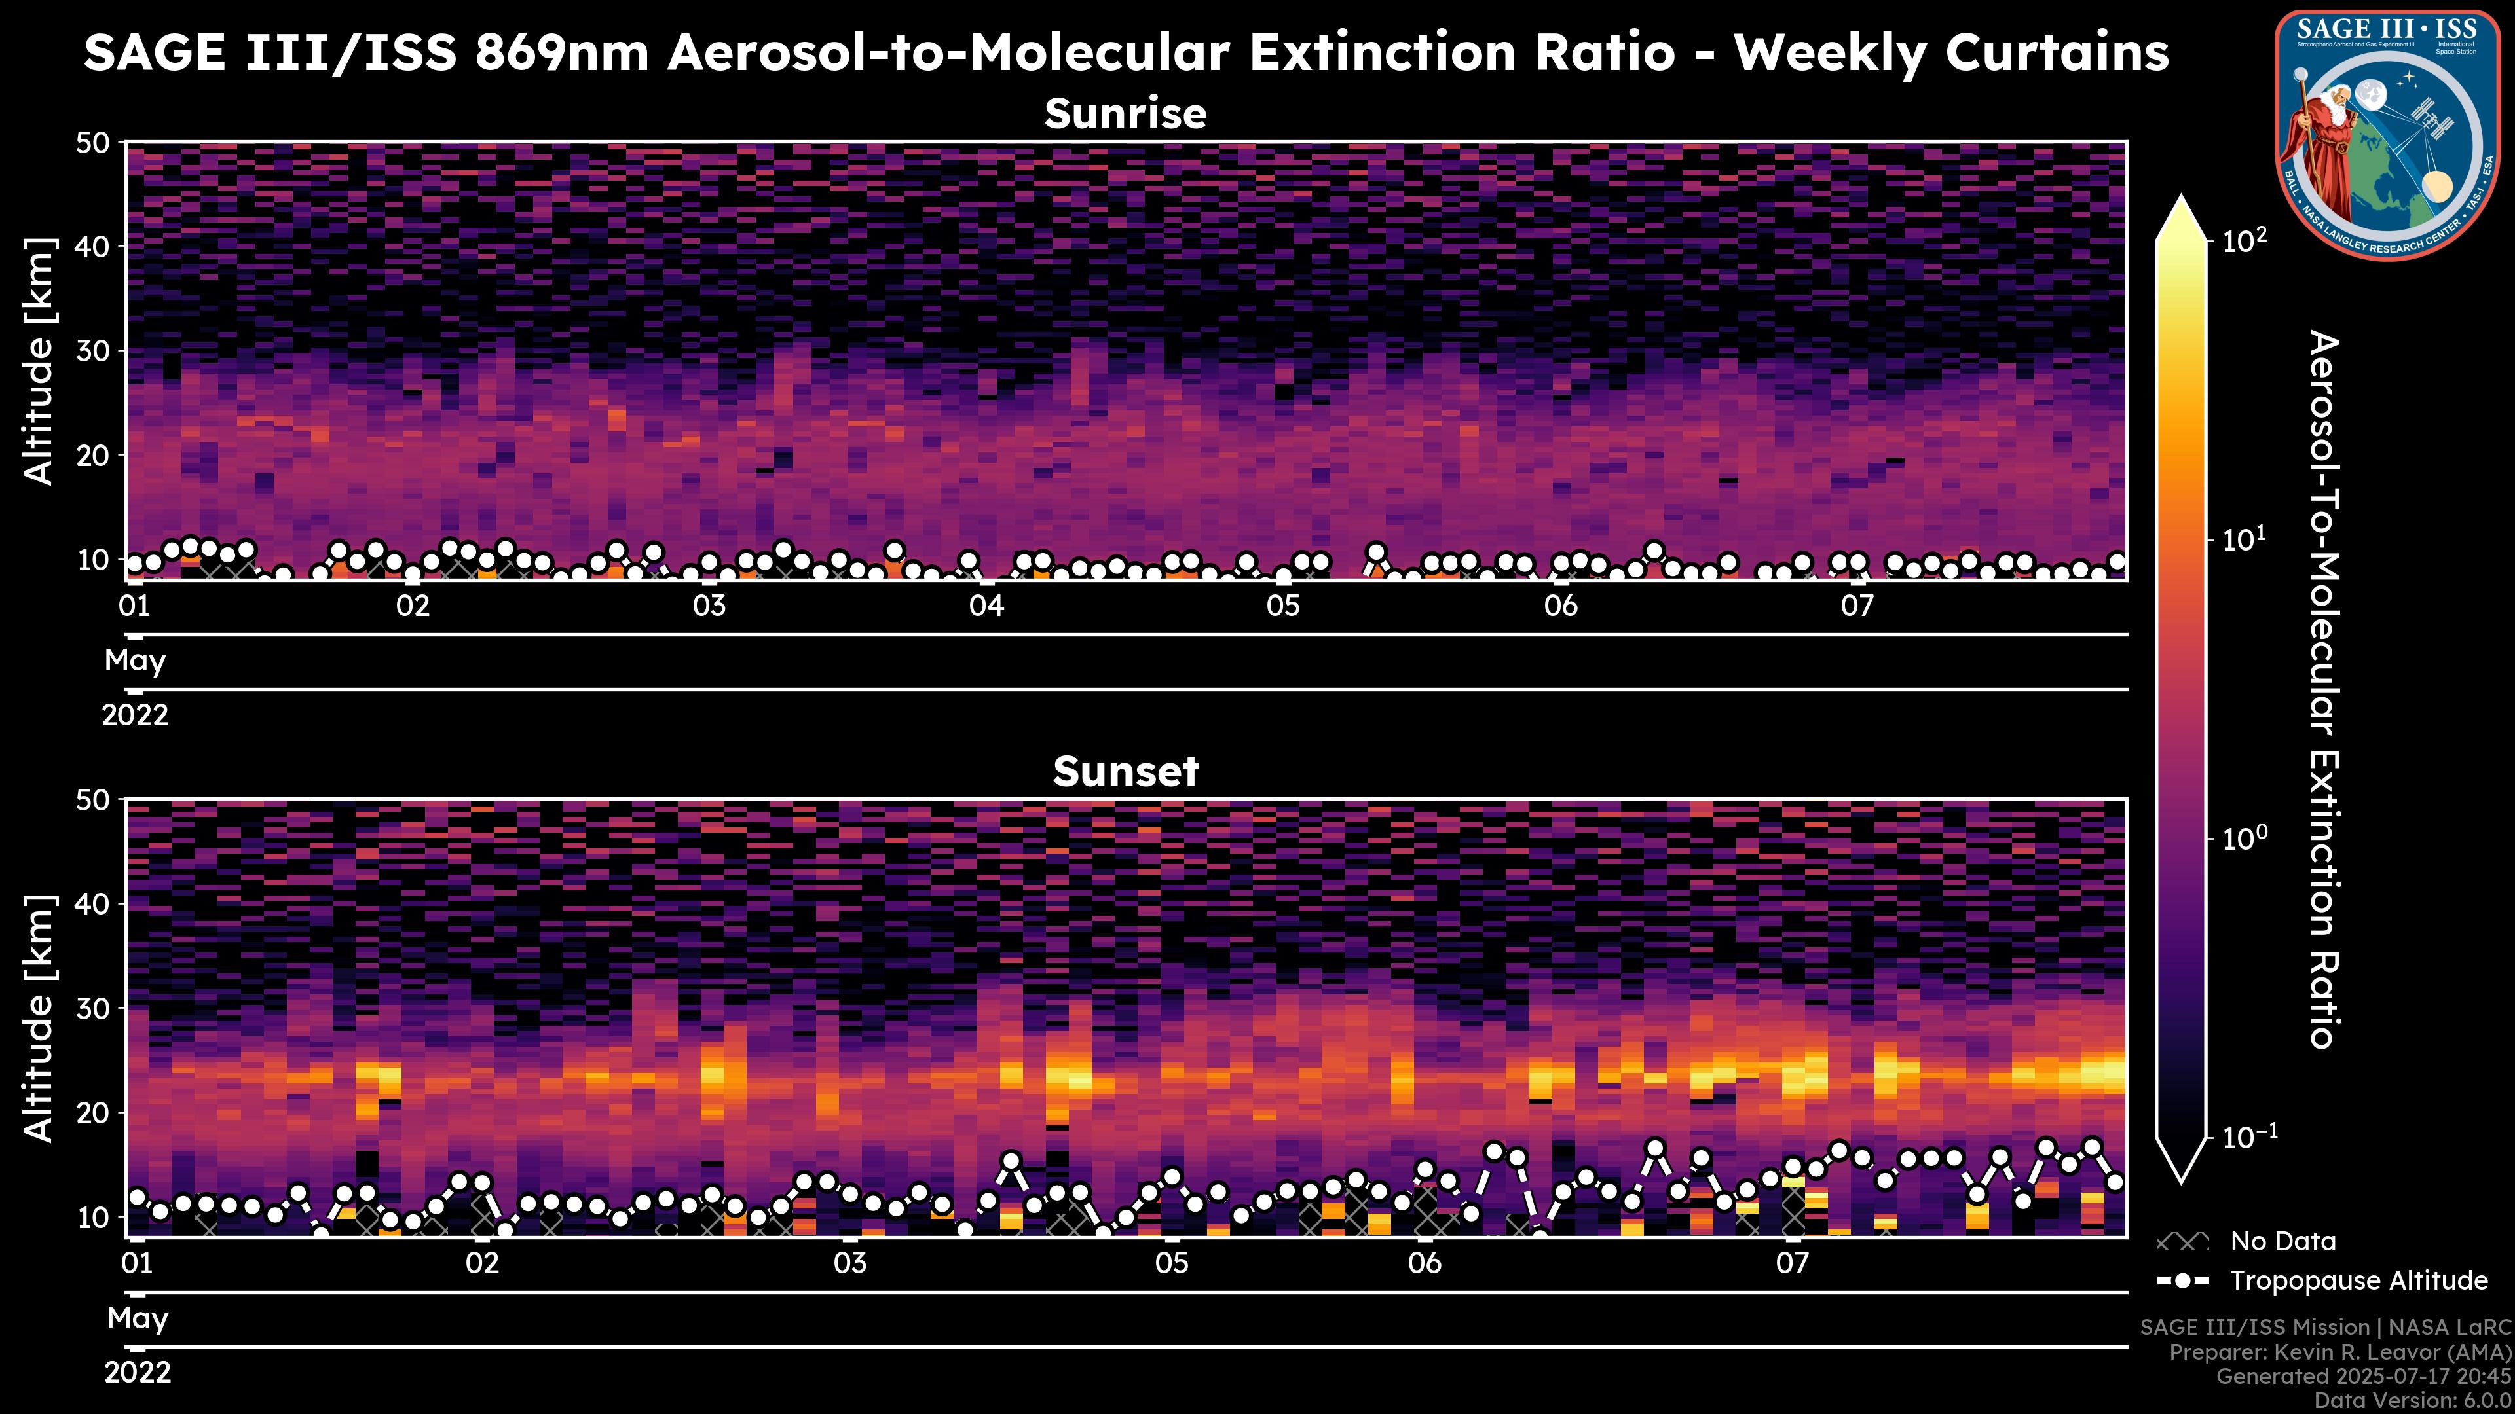The width and height of the screenshot is (2515, 1414).
Task: Click the Data Version 6.0.0 footer text
Action: (x=2413, y=1402)
